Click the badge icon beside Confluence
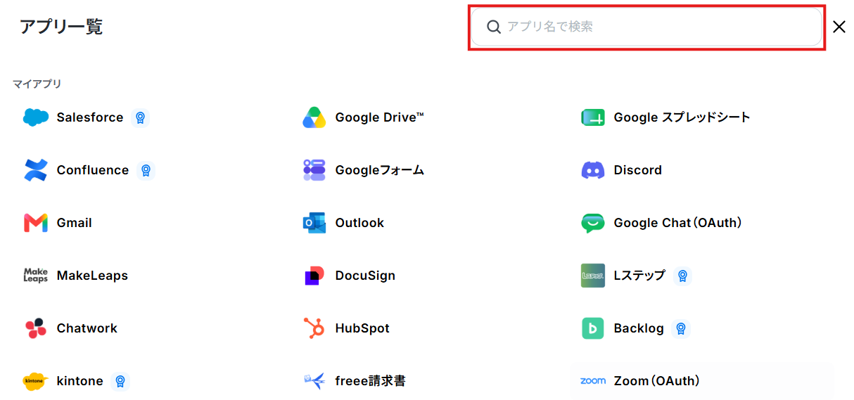 point(146,170)
